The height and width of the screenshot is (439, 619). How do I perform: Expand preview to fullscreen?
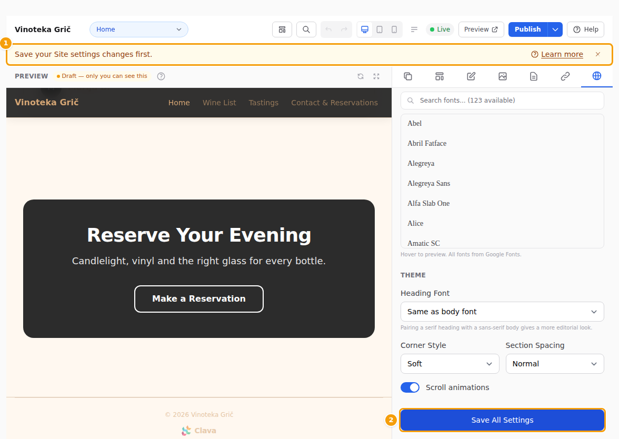[x=376, y=76]
